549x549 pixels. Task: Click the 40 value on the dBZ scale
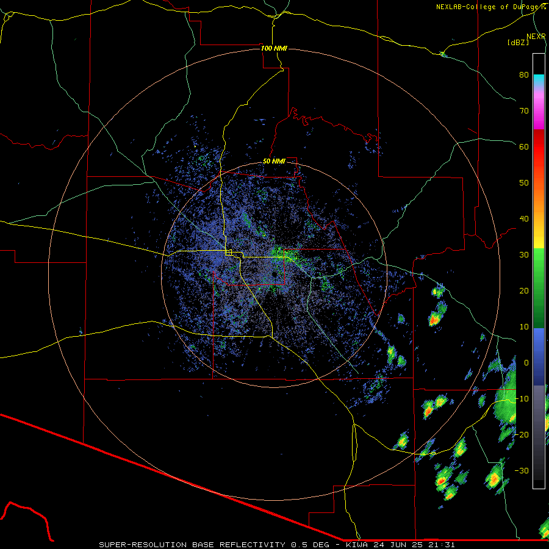point(524,219)
